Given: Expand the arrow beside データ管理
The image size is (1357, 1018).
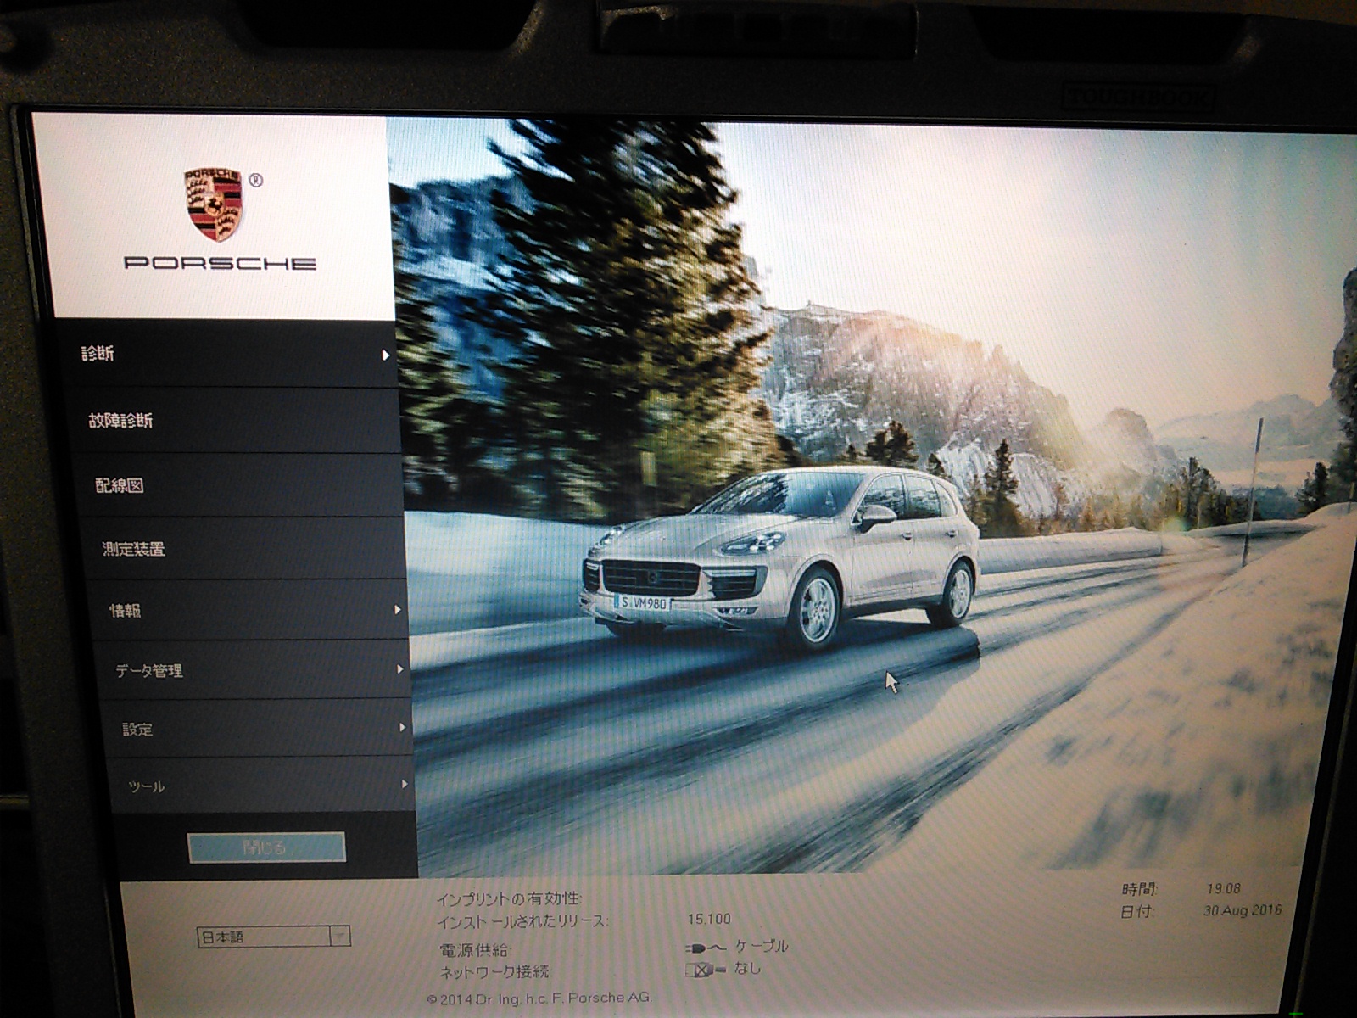Looking at the screenshot, I should pos(400,669).
